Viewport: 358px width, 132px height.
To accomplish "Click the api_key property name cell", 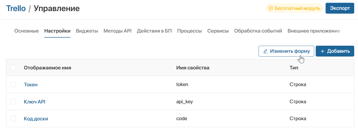I will 185,102.
